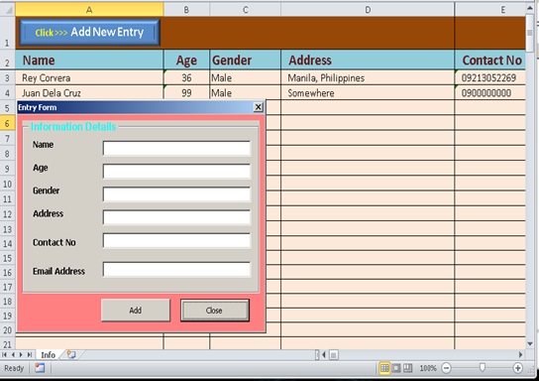
Task: Click the zoom in plus icon
Action: pyautogui.click(x=517, y=368)
